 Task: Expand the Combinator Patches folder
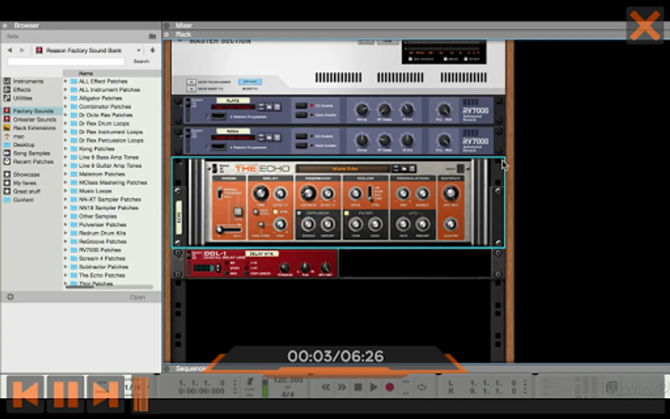click(66, 107)
